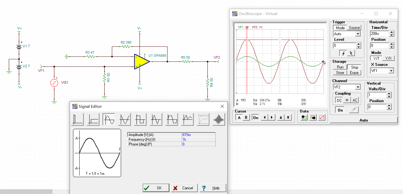Screen dimensions: 403x194
Task: Click the schematic horizontal scrollbar thumb
Action: (x=26, y=192)
